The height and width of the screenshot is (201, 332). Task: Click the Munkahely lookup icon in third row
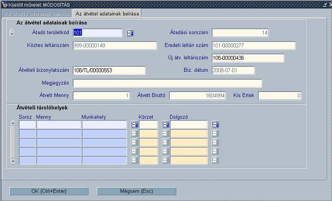click(x=134, y=142)
